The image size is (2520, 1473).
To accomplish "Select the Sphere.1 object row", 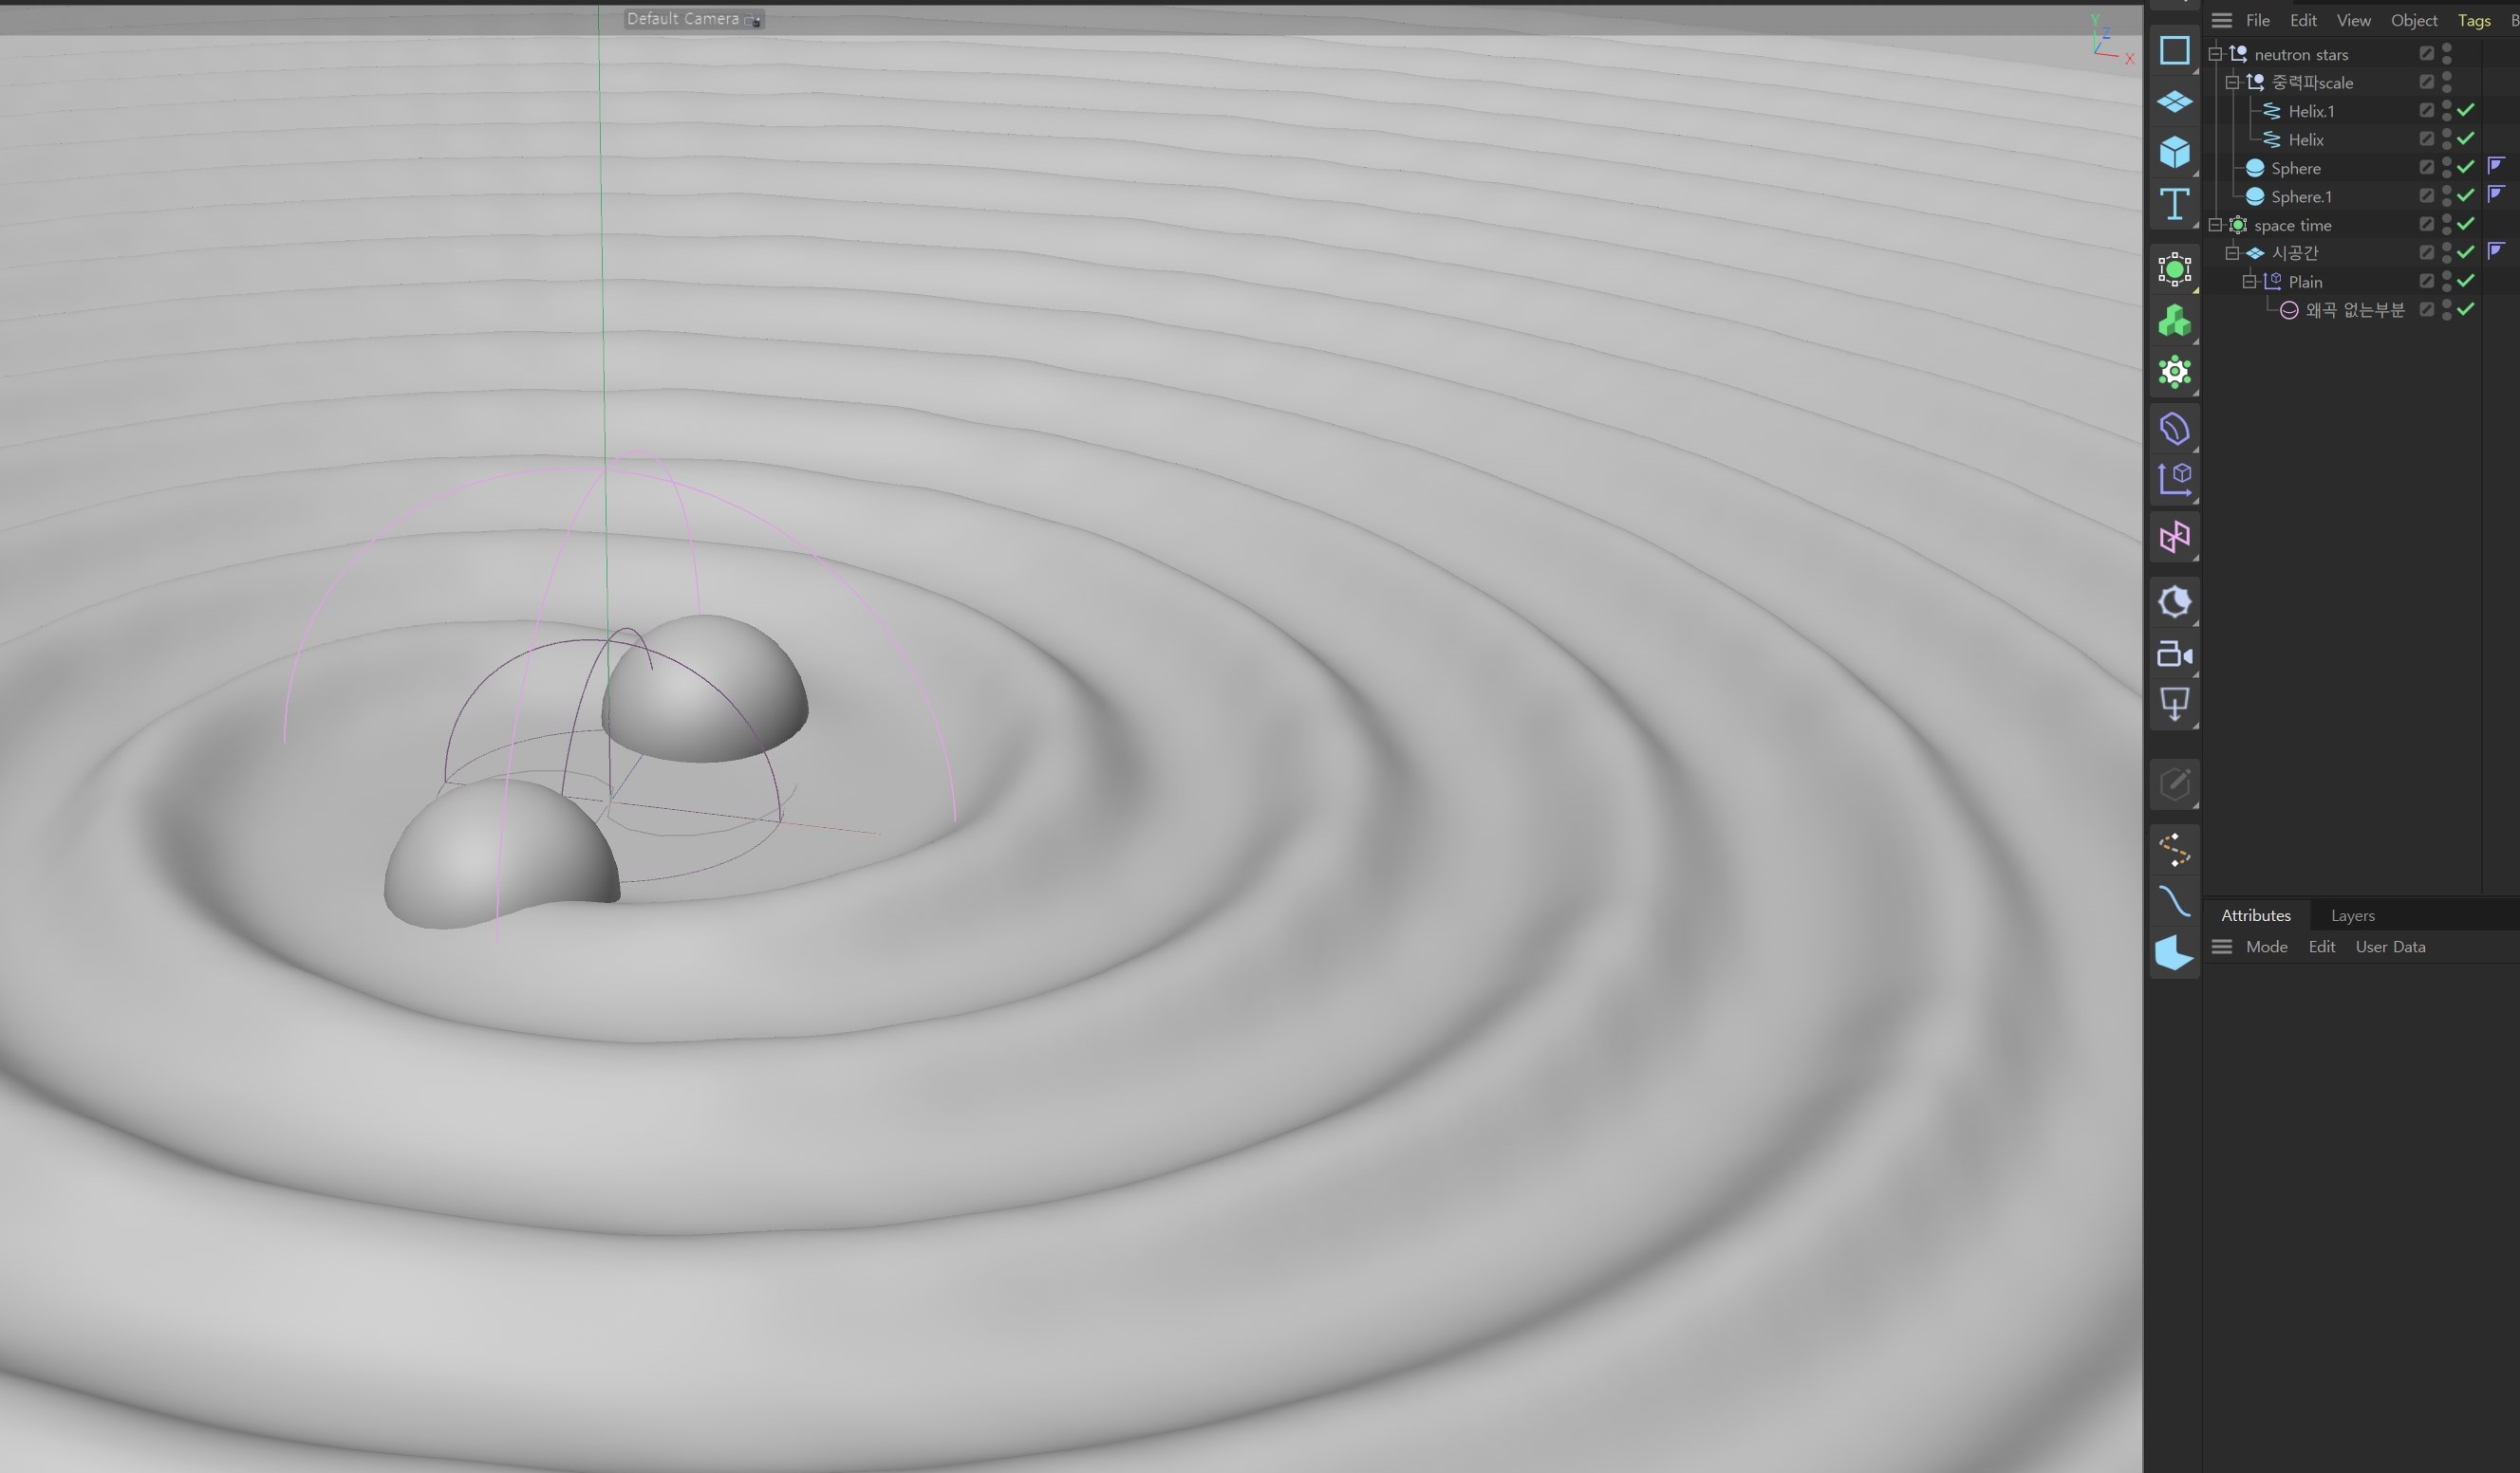I will point(2301,197).
